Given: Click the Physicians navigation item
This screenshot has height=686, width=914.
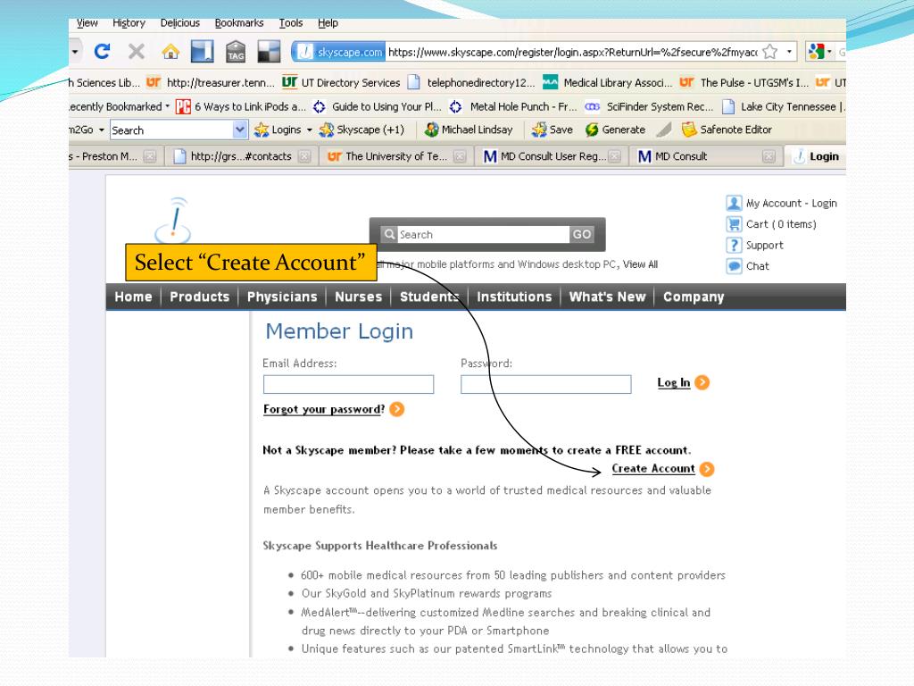Looking at the screenshot, I should pos(282,297).
